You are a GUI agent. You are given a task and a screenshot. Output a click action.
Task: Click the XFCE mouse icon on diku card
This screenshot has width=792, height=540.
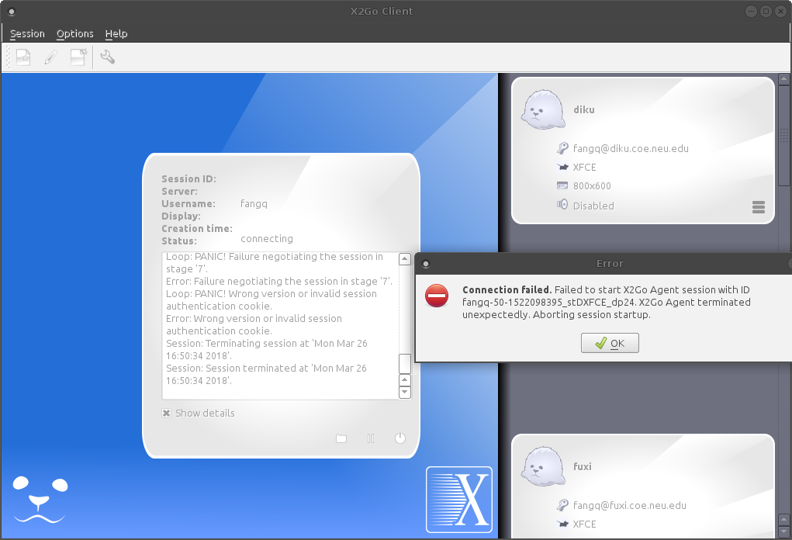tap(562, 168)
